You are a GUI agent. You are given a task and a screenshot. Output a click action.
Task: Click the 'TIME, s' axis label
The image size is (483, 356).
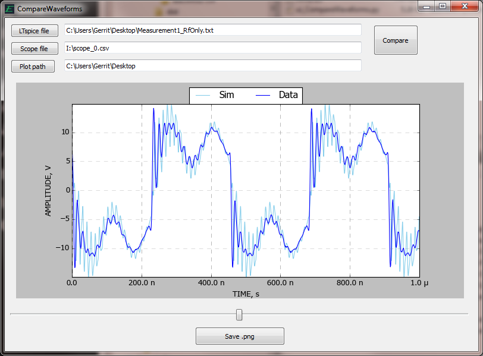coord(246,293)
